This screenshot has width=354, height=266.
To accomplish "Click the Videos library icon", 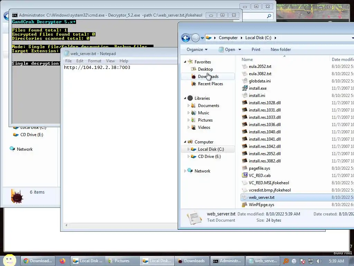I will click(x=193, y=127).
